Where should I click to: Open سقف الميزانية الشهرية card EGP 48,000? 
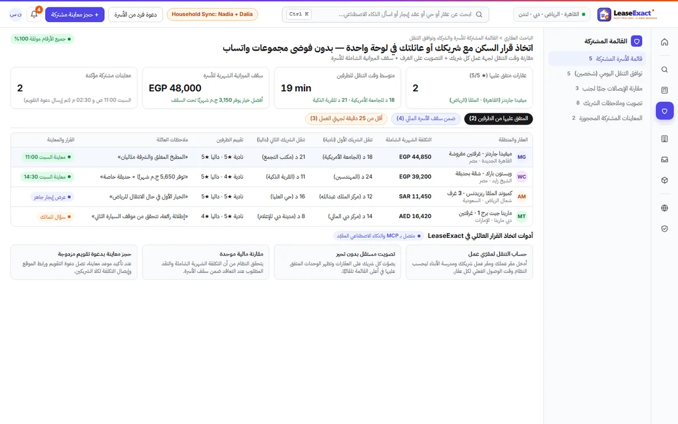(206, 88)
